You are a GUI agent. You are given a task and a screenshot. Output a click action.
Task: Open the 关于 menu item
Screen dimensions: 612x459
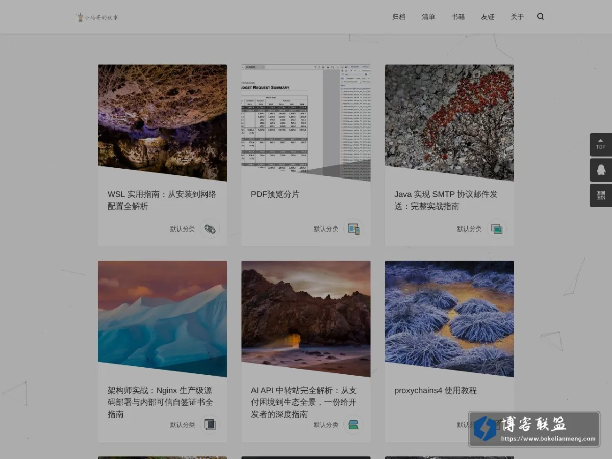[x=517, y=17]
